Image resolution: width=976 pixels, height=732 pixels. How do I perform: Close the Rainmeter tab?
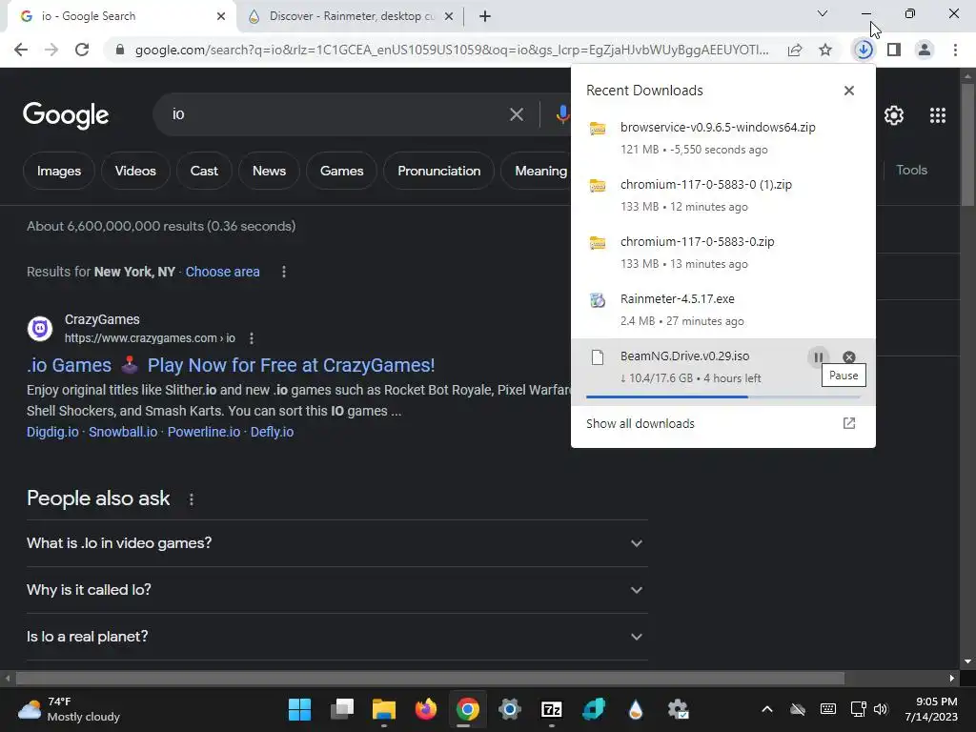coord(449,16)
